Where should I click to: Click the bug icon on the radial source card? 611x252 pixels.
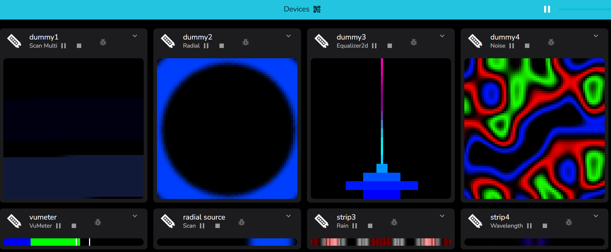pos(242,222)
